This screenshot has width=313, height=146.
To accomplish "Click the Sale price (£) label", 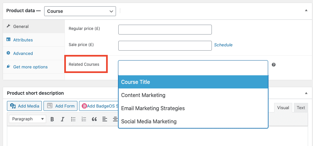I will (81, 45).
